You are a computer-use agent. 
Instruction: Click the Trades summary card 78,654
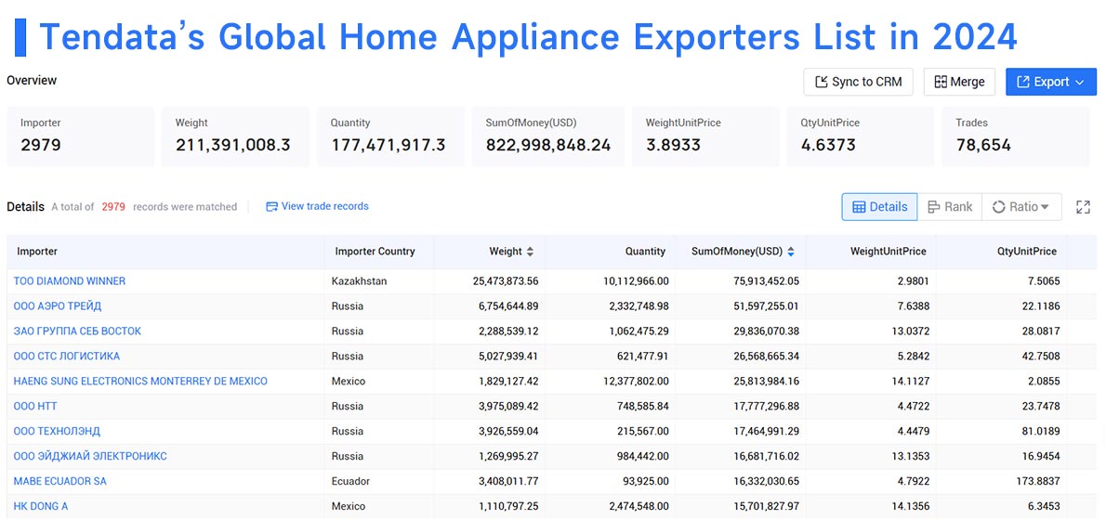(1016, 136)
